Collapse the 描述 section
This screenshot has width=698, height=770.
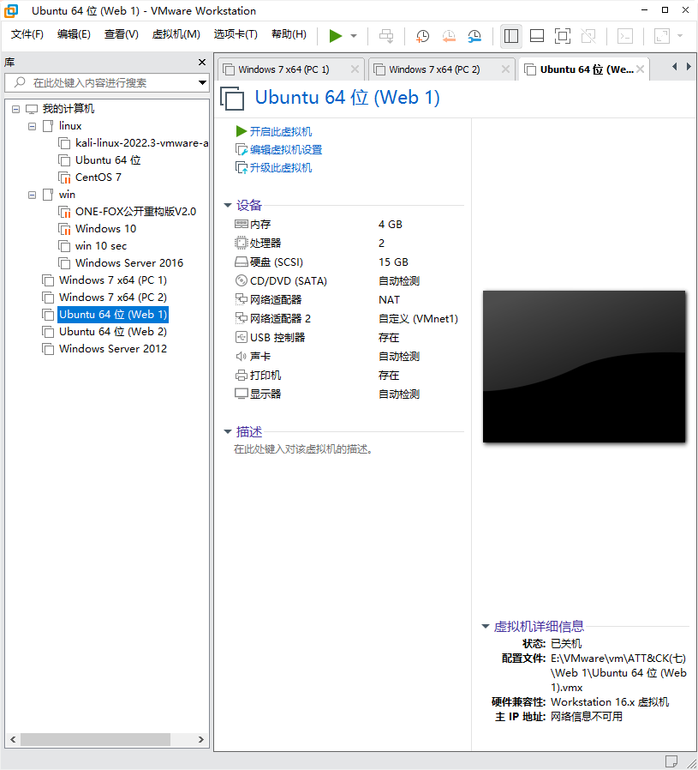click(x=227, y=432)
